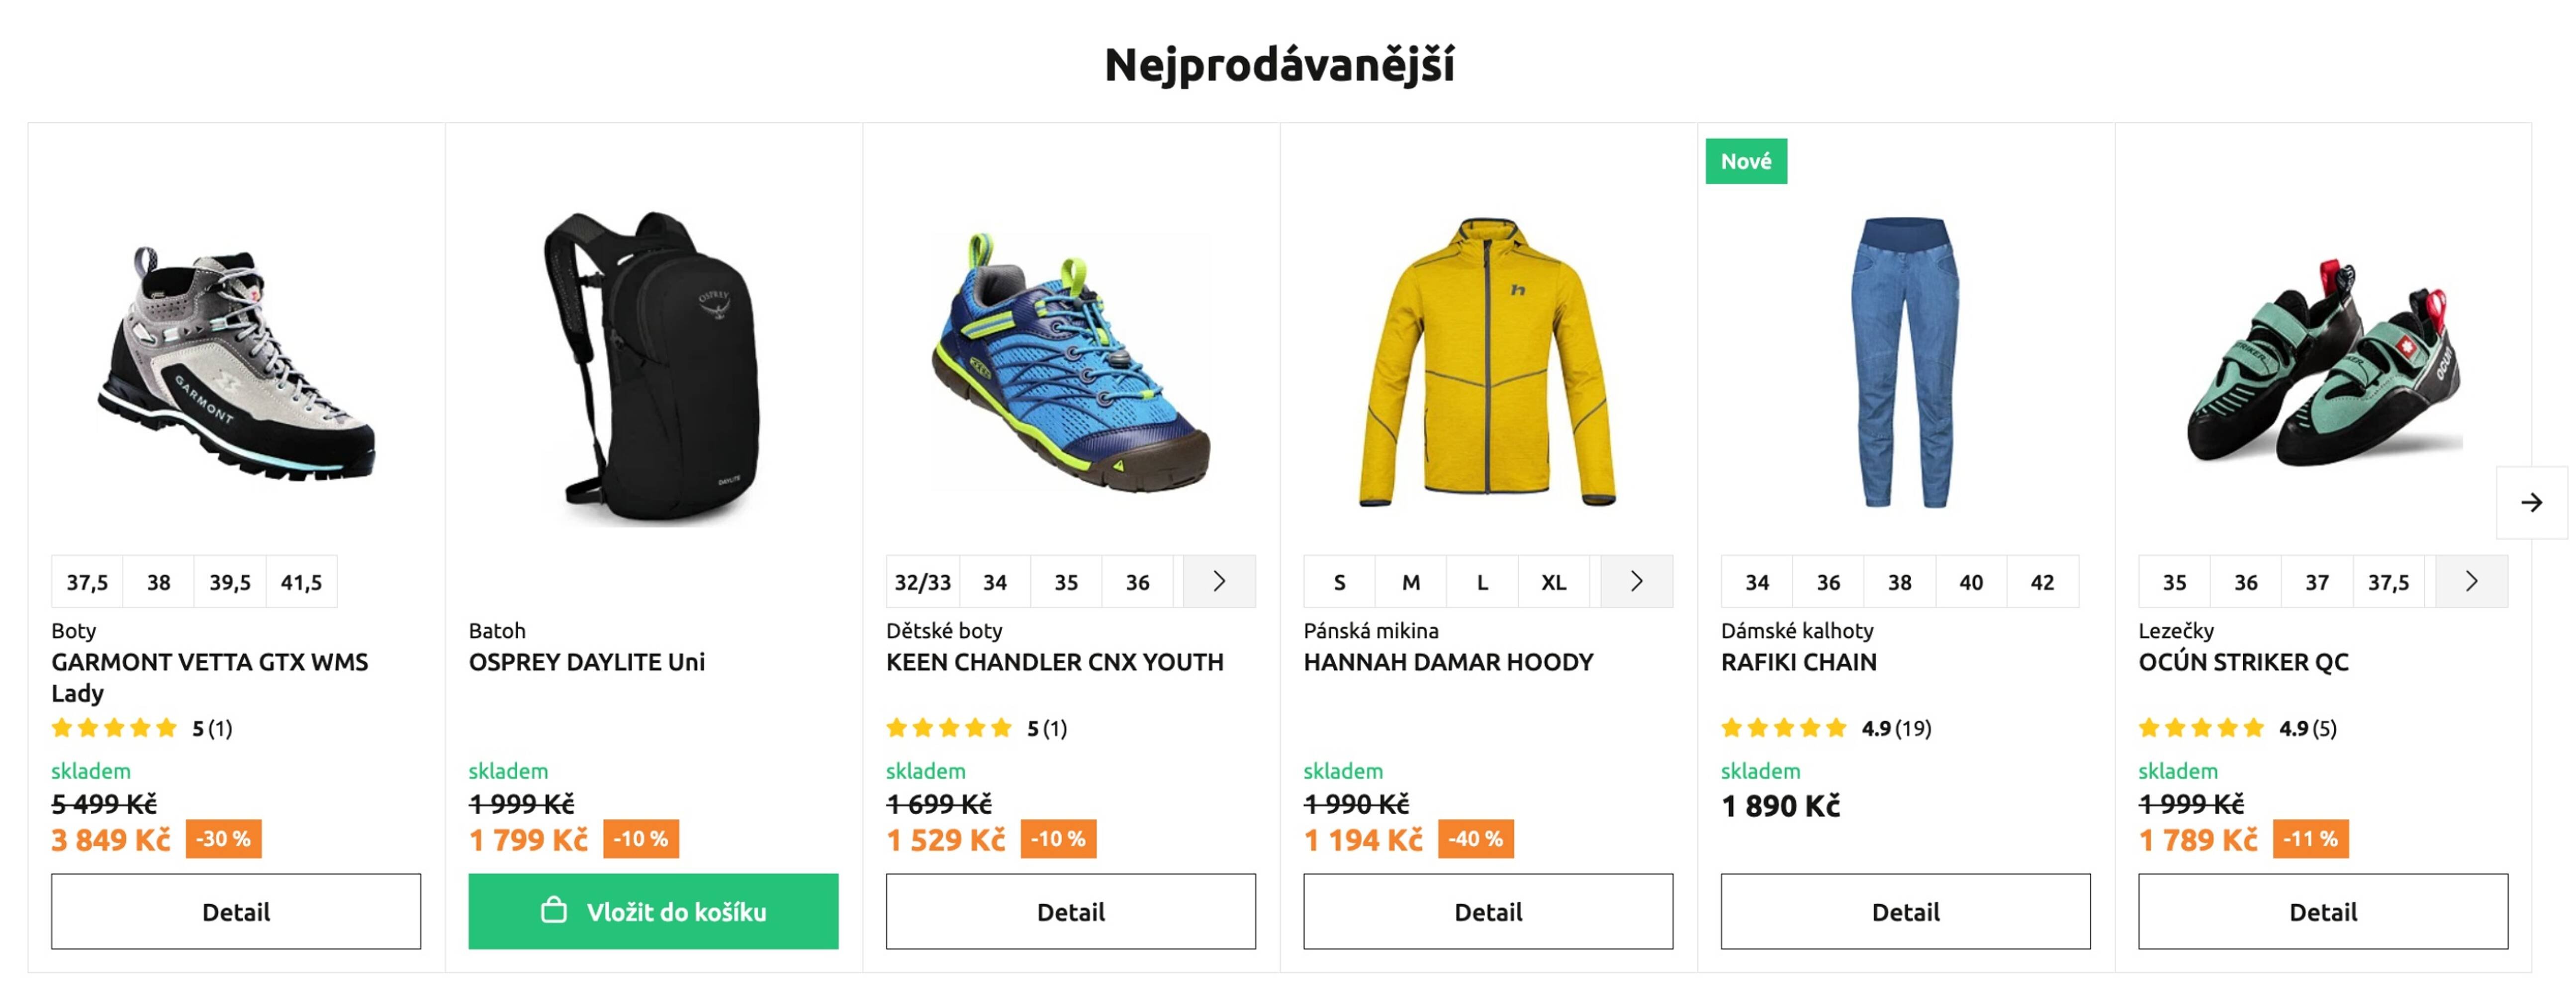Viewport: 2576px width, 994px height.
Task: Expand more sizes for Hannah hoody
Action: pos(1636,581)
